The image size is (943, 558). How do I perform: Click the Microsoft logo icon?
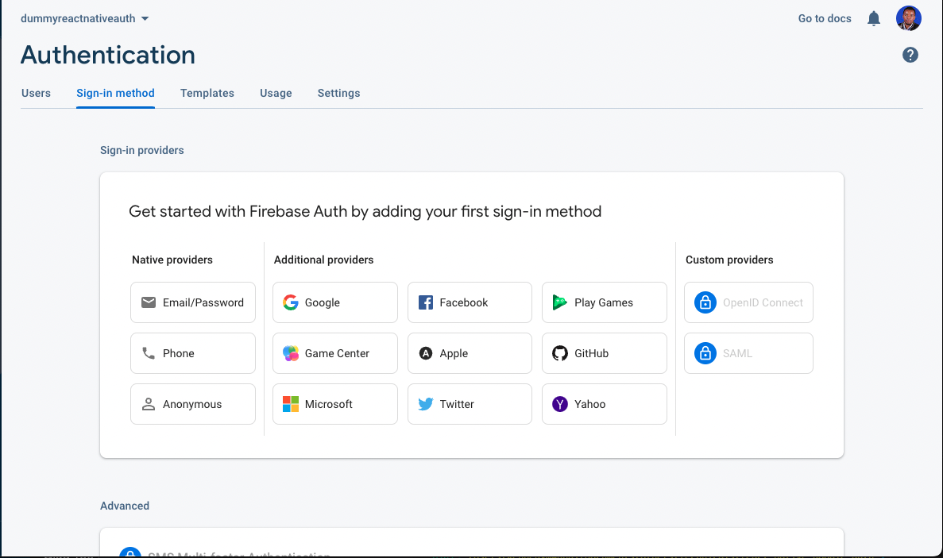pos(291,404)
